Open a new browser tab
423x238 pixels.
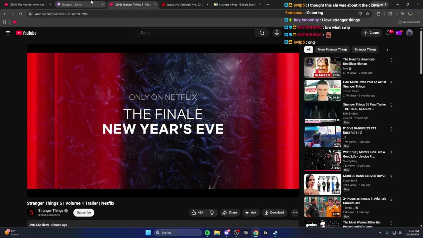tap(268, 5)
